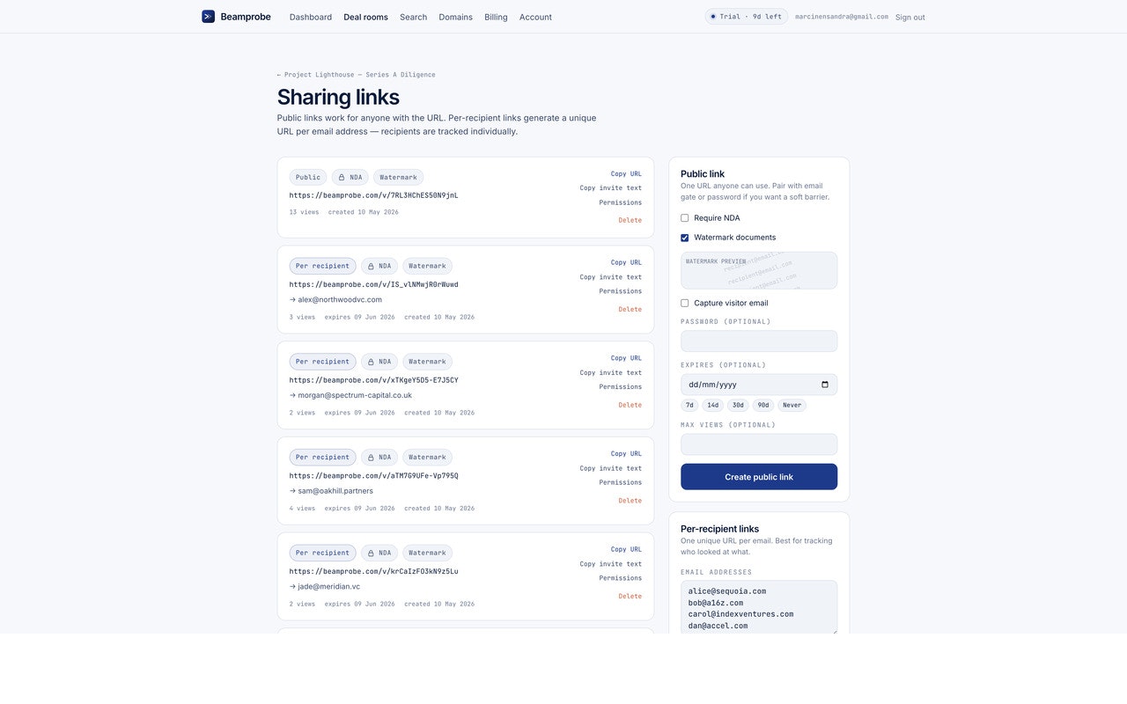The height and width of the screenshot is (704, 1127).
Task: Open Permissions for sam@oakhill.partners link
Action: point(621,482)
